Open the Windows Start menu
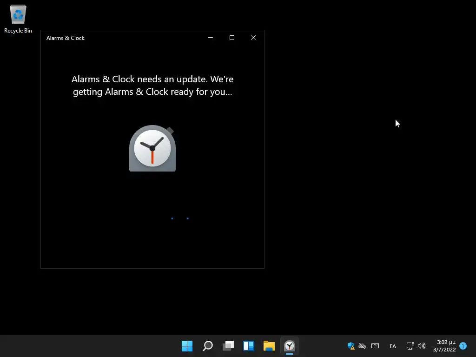This screenshot has height=357, width=476. tap(187, 346)
